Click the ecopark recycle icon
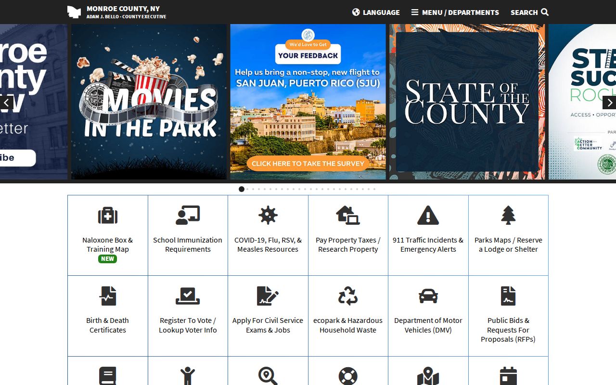The width and height of the screenshot is (616, 385). pos(348,296)
